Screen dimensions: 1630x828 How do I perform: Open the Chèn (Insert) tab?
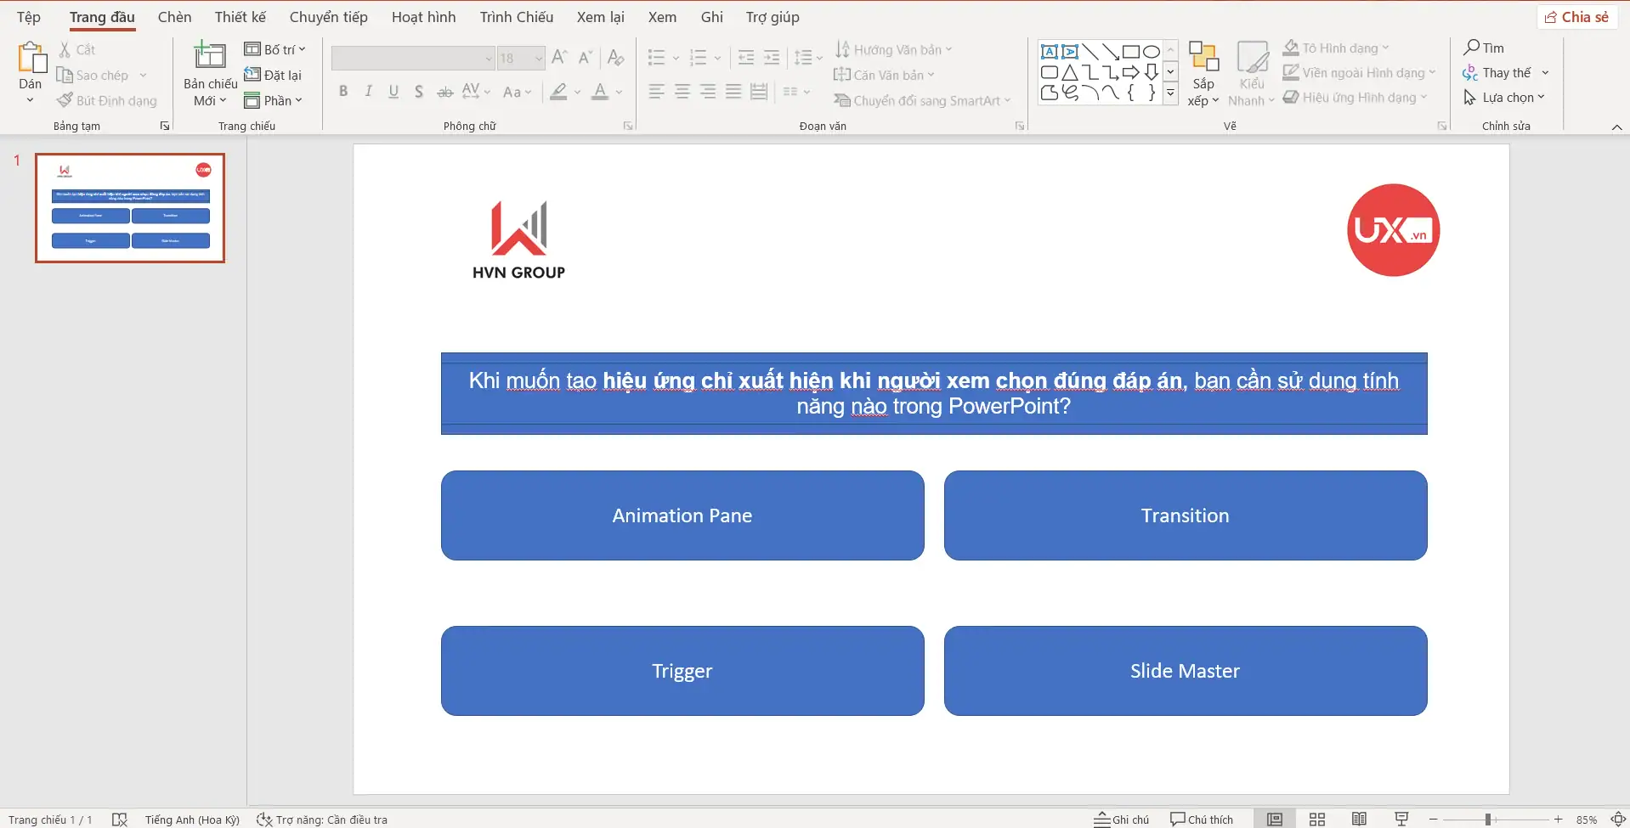(174, 17)
